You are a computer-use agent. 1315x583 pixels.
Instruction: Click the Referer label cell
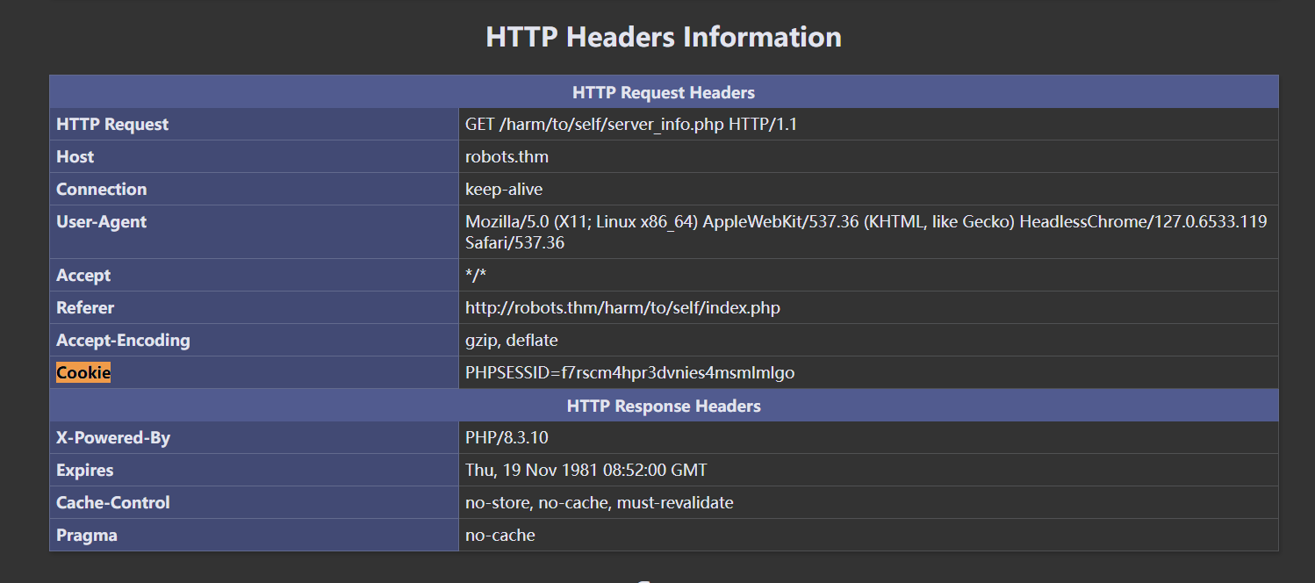coord(255,307)
